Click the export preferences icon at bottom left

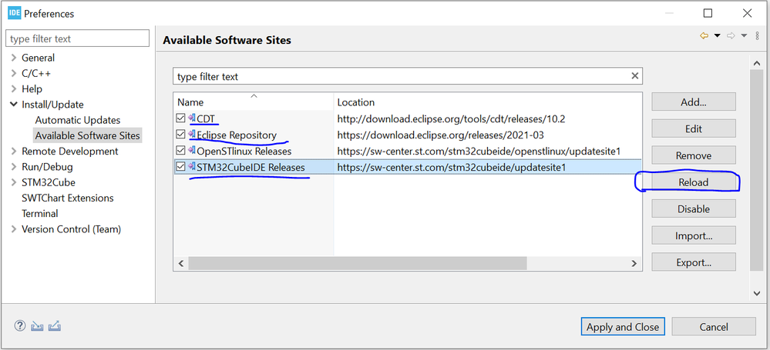pos(55,326)
